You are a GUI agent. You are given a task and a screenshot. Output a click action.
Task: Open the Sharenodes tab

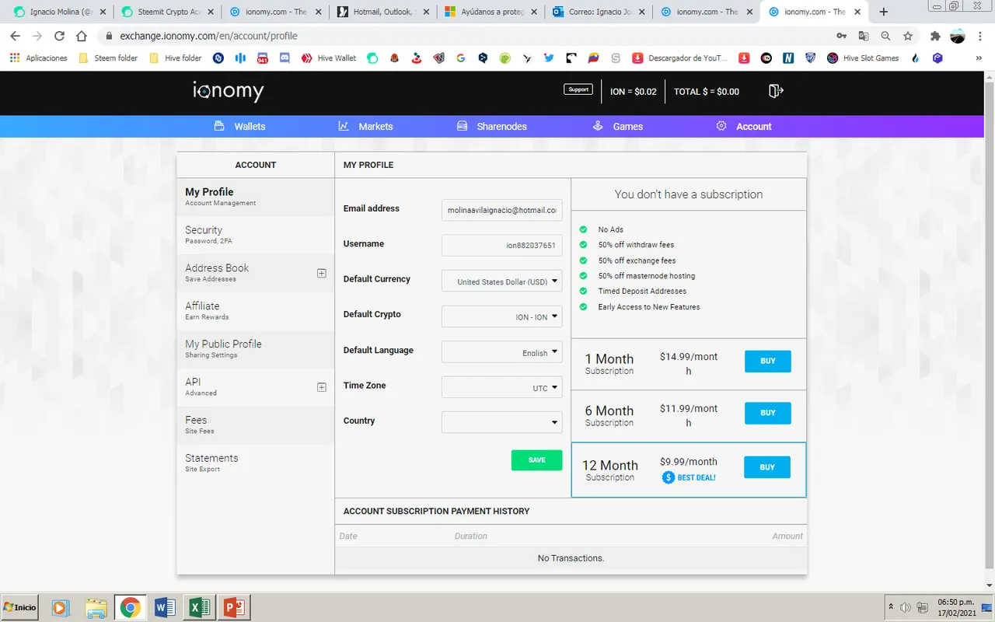click(x=491, y=126)
